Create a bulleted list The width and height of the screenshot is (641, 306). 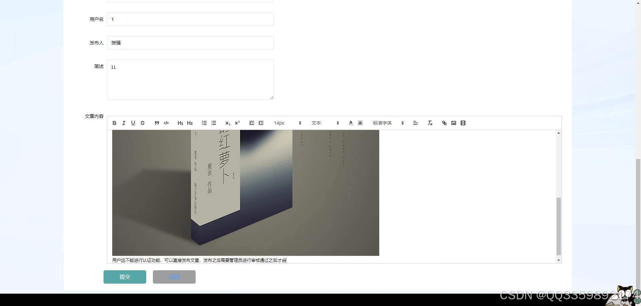[x=214, y=123]
